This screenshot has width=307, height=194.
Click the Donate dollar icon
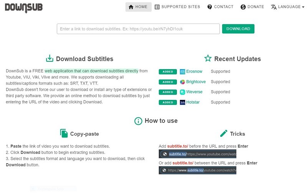243,7
